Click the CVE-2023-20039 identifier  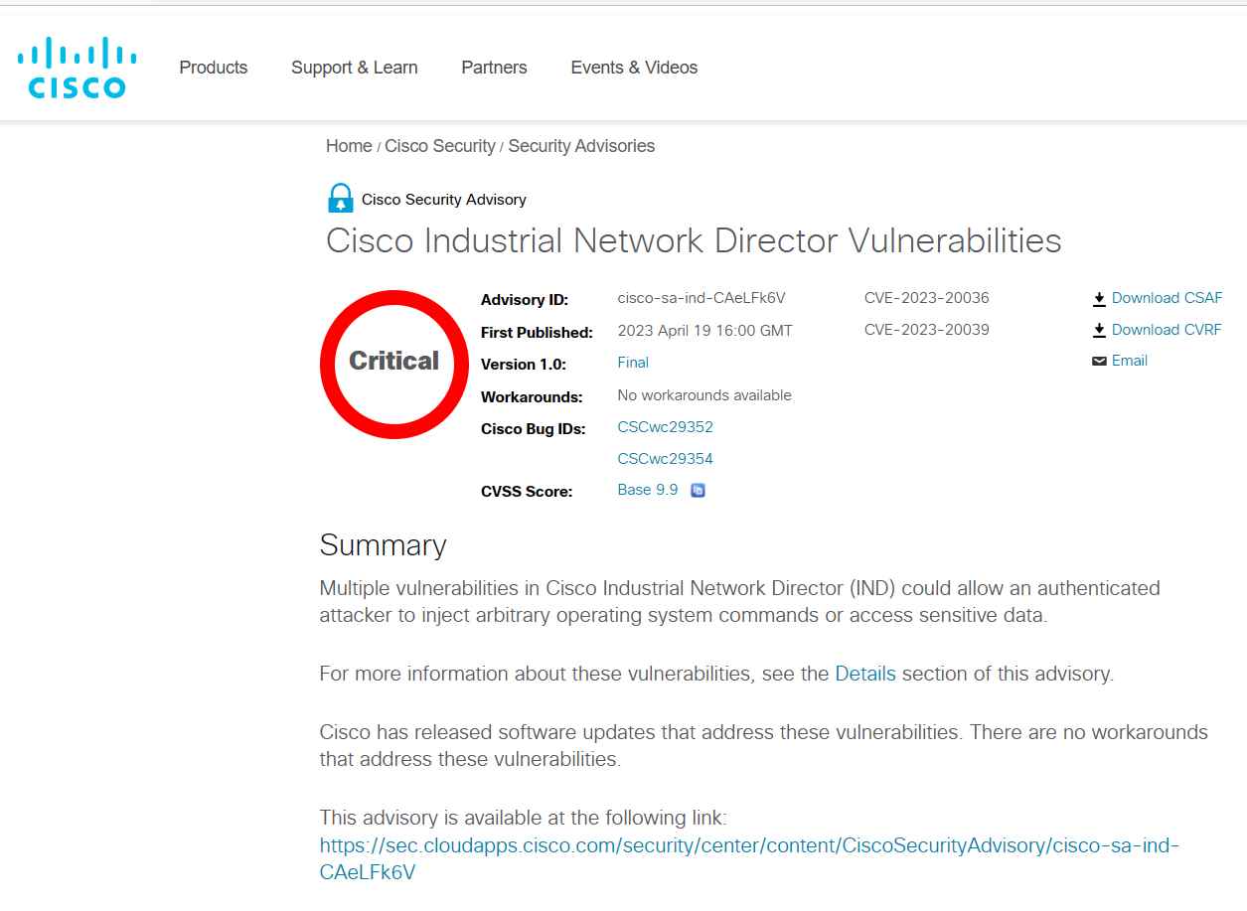(x=927, y=330)
